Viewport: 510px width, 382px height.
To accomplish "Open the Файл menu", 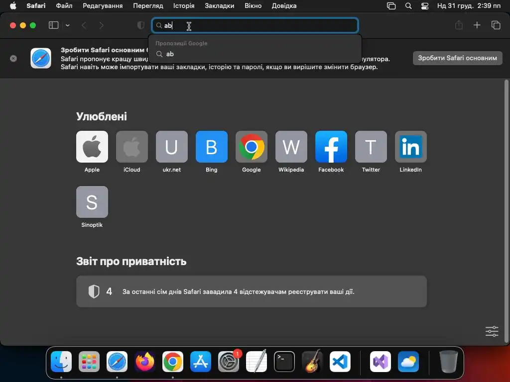I will point(64,5).
